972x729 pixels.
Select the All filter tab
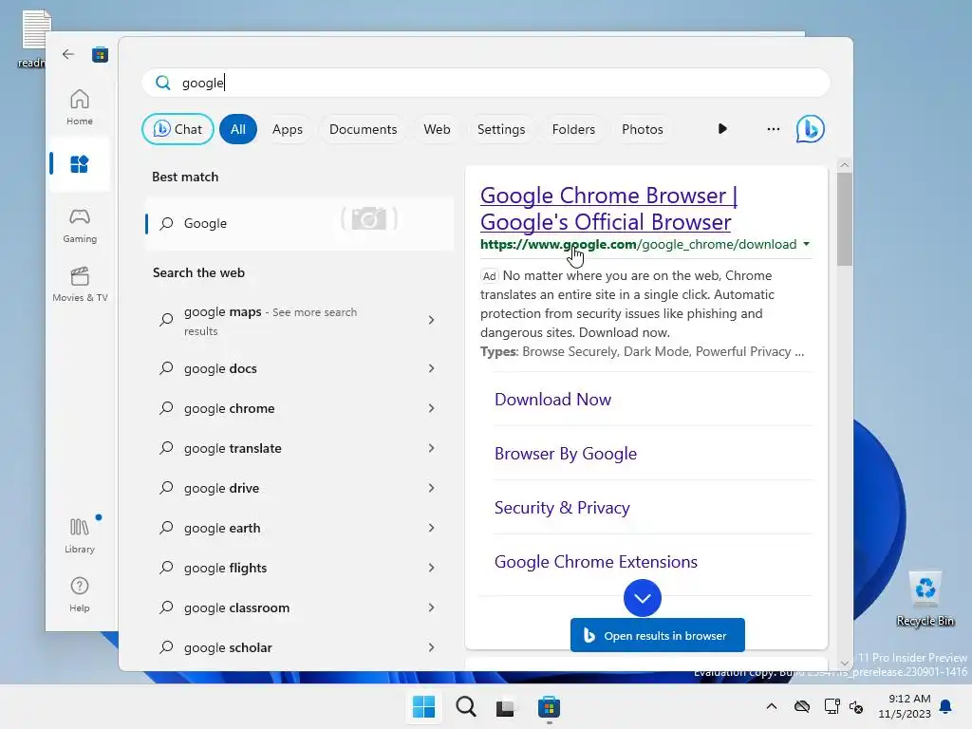[x=238, y=129]
